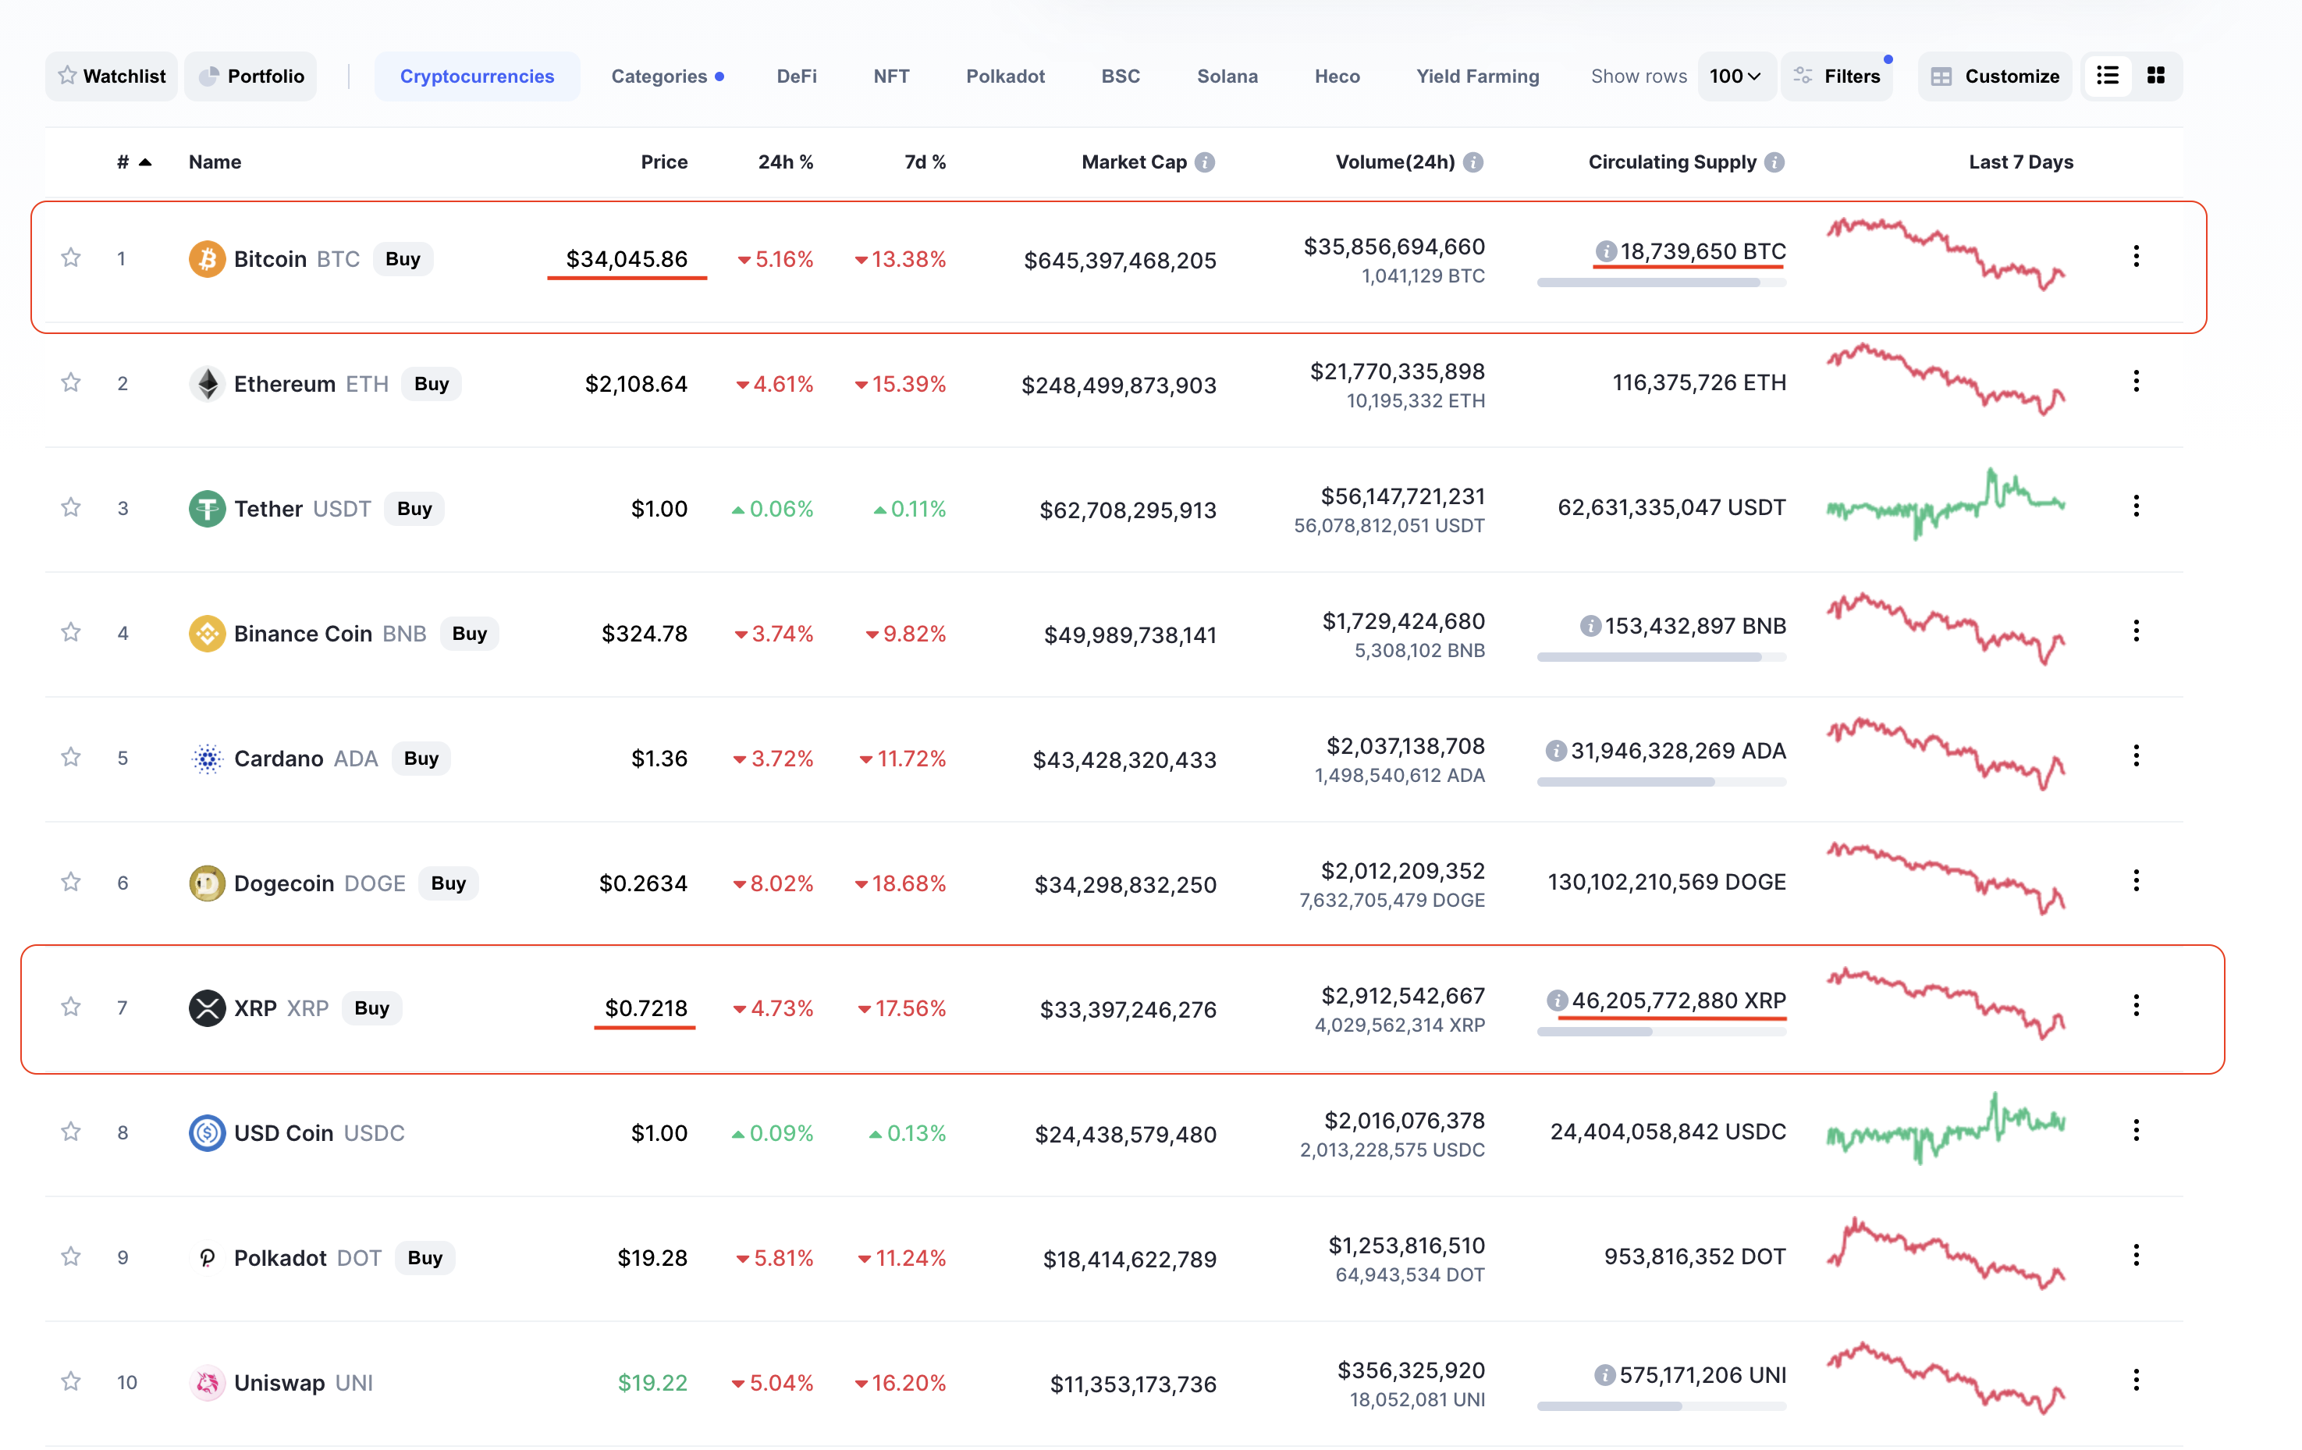Click the Tether coin logo
Image resolution: width=2302 pixels, height=1450 pixels.
(x=207, y=507)
